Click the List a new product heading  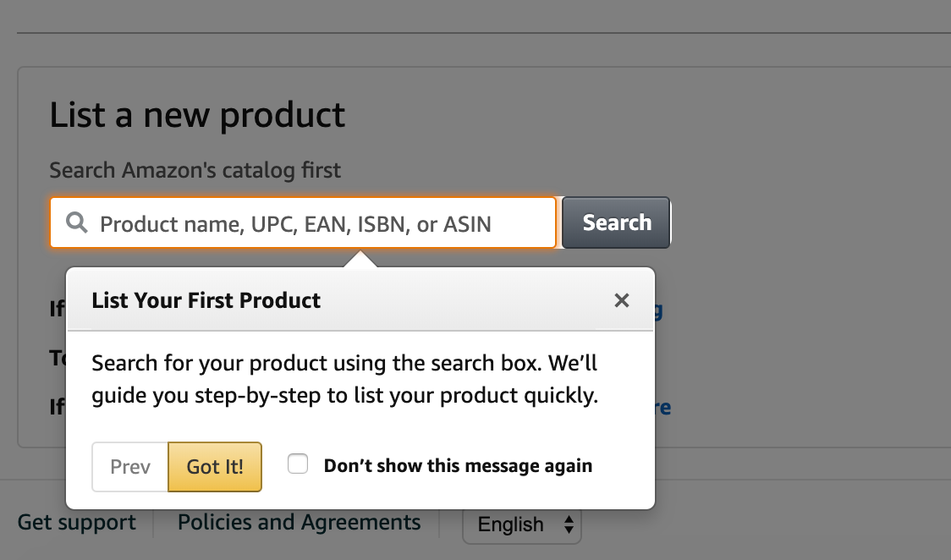197,115
